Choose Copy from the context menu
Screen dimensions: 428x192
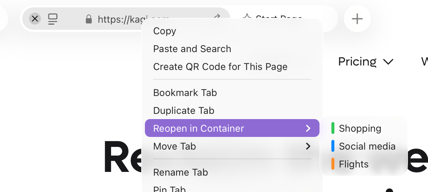tap(232, 31)
